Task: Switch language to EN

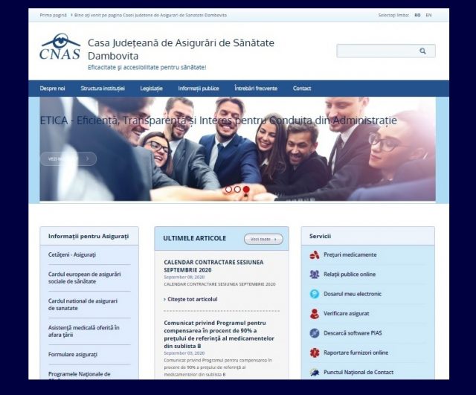Action: 428,15
